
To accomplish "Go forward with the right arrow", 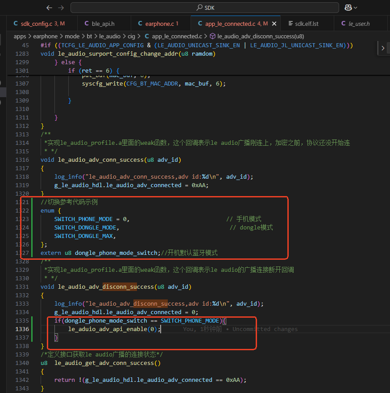I will (x=61, y=8).
